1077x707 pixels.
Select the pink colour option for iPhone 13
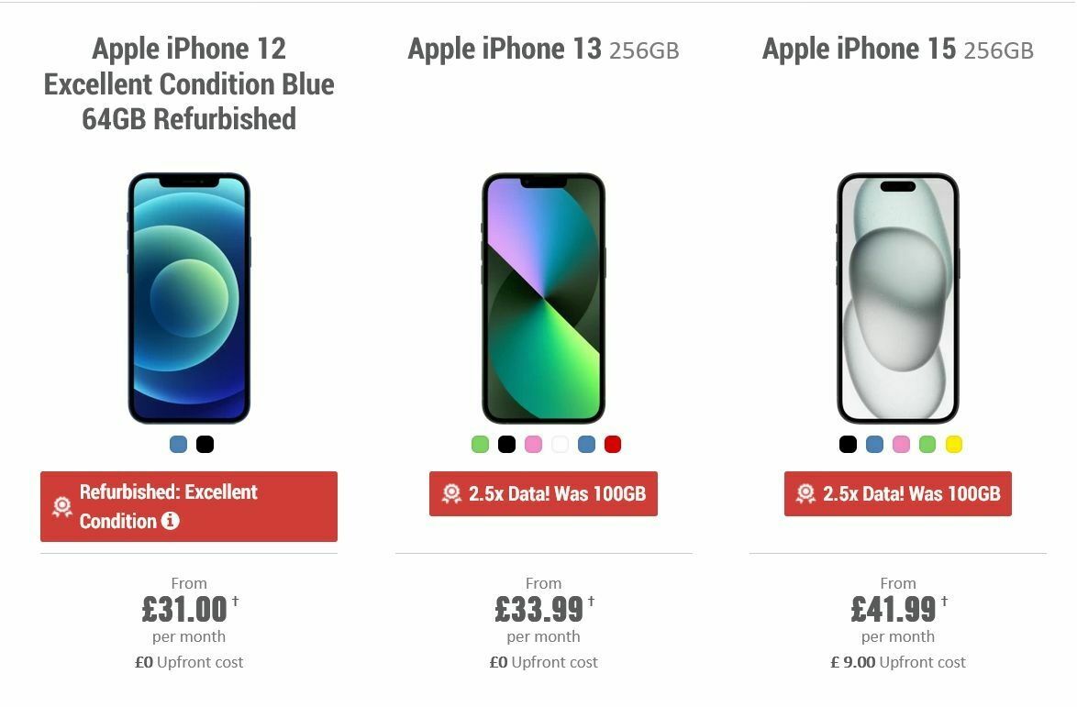532,444
